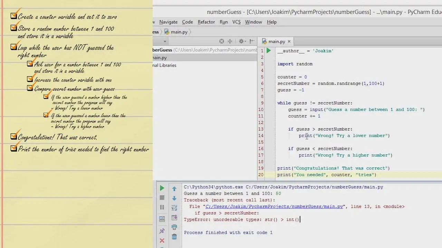Click the Print console output icon
This screenshot has width=442, height=248.
pyautogui.click(x=174, y=227)
